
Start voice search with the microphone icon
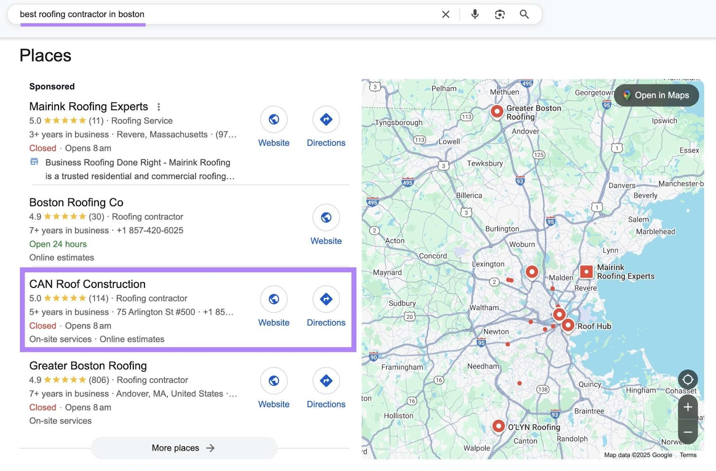pos(475,14)
